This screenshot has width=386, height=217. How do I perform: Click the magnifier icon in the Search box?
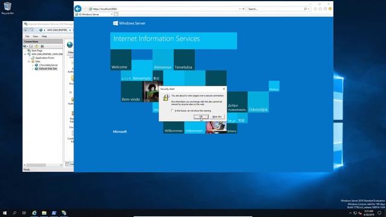305,9
